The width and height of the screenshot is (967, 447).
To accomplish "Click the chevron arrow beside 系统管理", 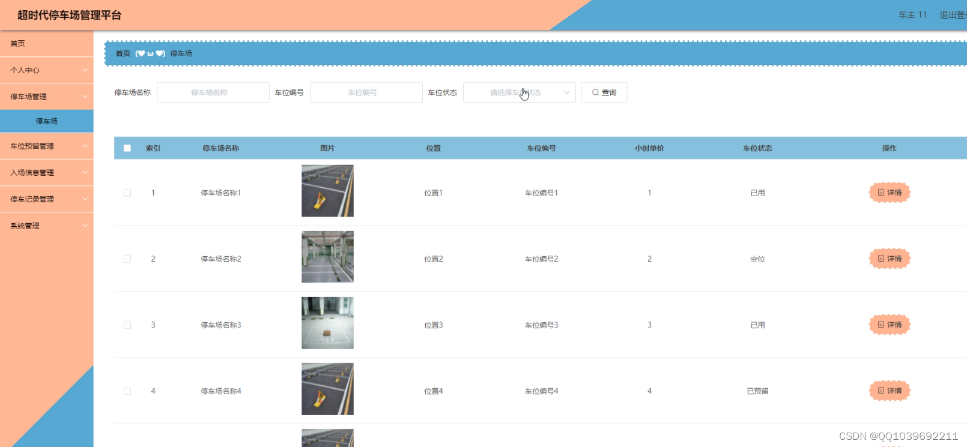I will tap(85, 226).
